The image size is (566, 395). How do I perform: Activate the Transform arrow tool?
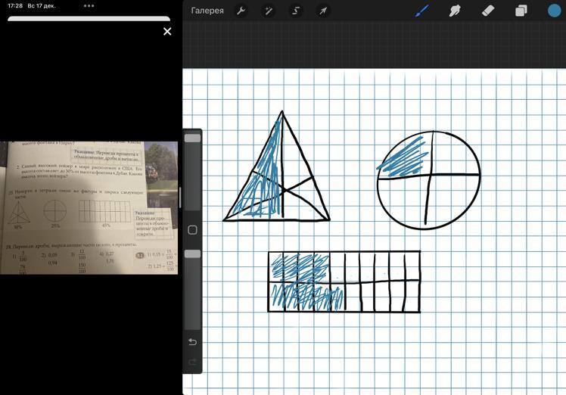tap(323, 11)
